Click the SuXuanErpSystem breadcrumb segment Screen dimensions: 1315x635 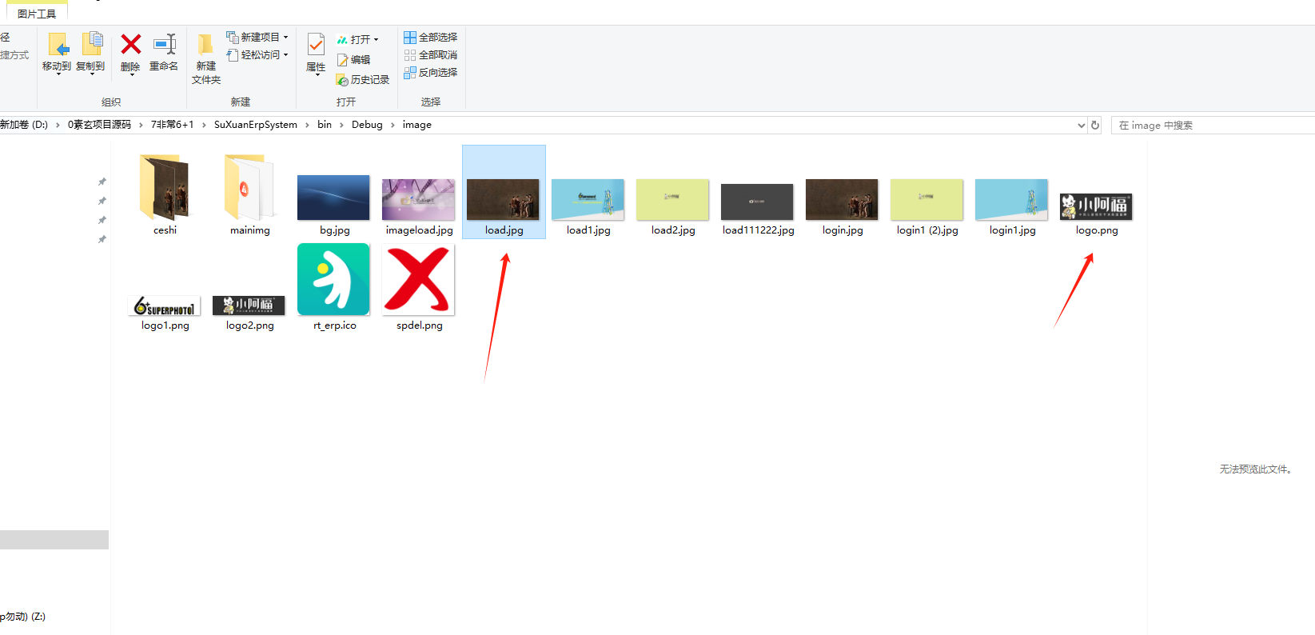pyautogui.click(x=255, y=125)
